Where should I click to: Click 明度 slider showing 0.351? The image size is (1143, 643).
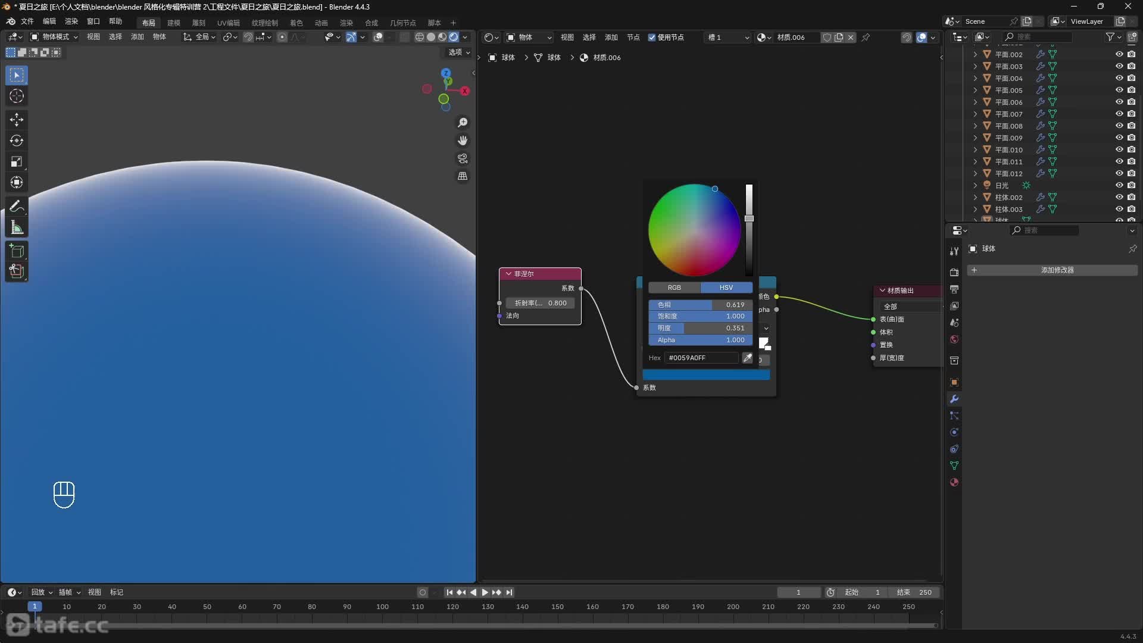(x=701, y=328)
